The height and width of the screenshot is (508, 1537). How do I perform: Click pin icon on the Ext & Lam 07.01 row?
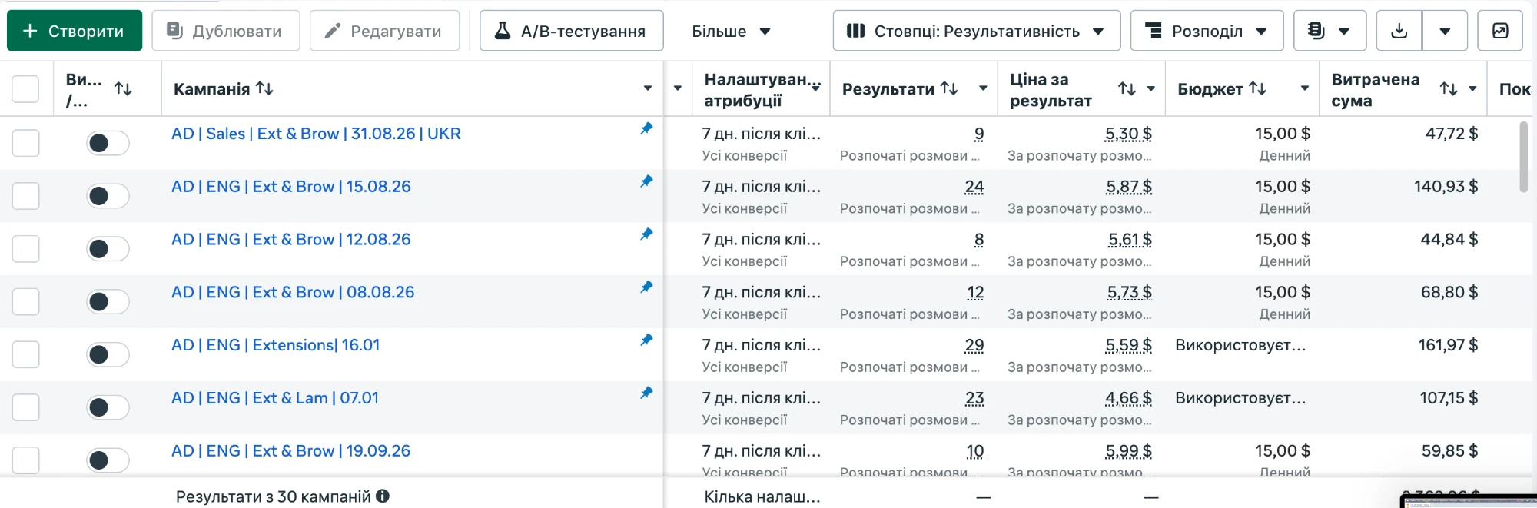coord(646,393)
